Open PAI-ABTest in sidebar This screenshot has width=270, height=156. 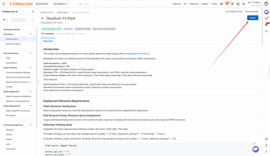[11, 116]
